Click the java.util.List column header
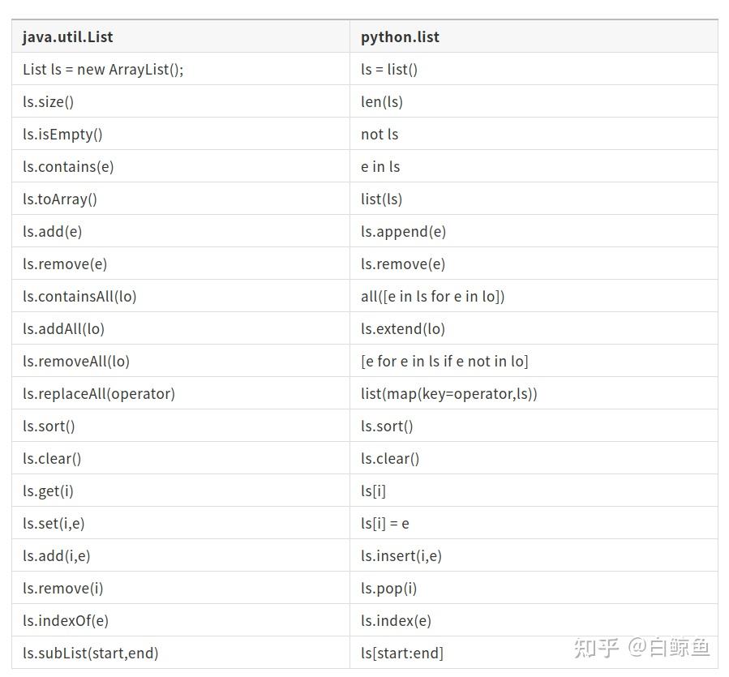 pyautogui.click(x=68, y=36)
